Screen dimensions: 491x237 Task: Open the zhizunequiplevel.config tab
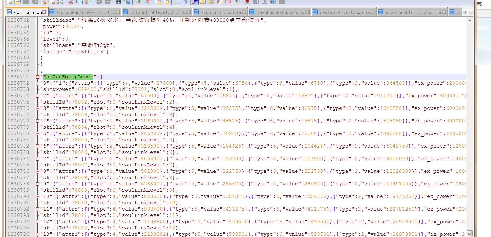click(x=86, y=12)
